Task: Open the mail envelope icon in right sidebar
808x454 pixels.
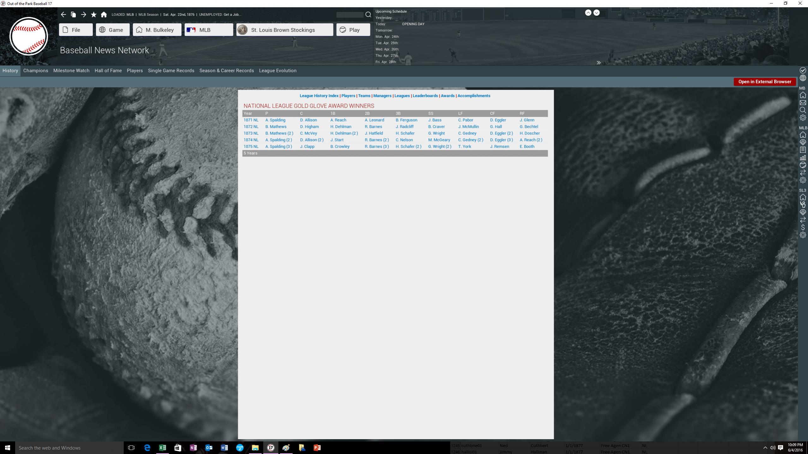Action: tap(803, 103)
